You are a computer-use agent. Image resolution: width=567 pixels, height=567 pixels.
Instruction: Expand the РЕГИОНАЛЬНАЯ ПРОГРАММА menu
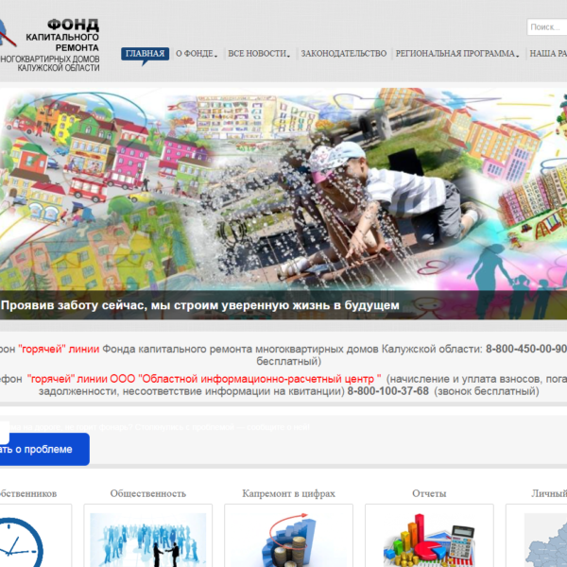[x=457, y=54]
